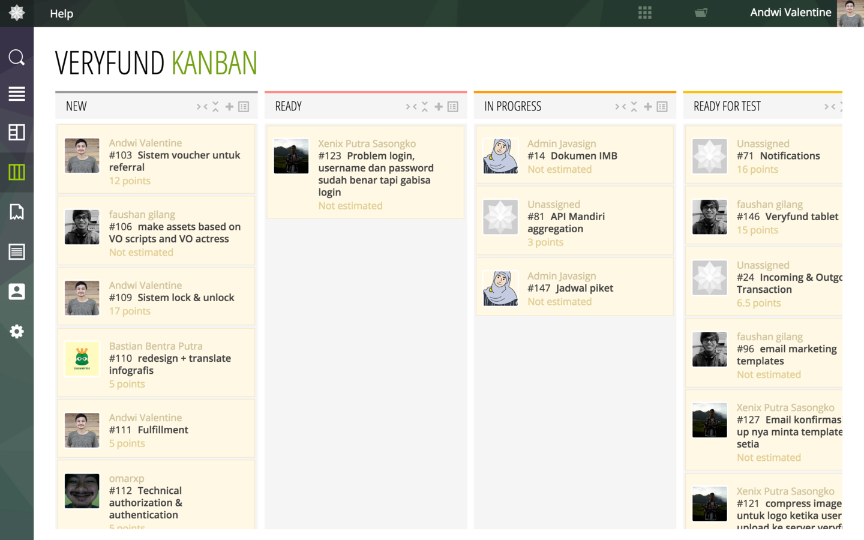Bulk add stories to READY column

point(453,107)
